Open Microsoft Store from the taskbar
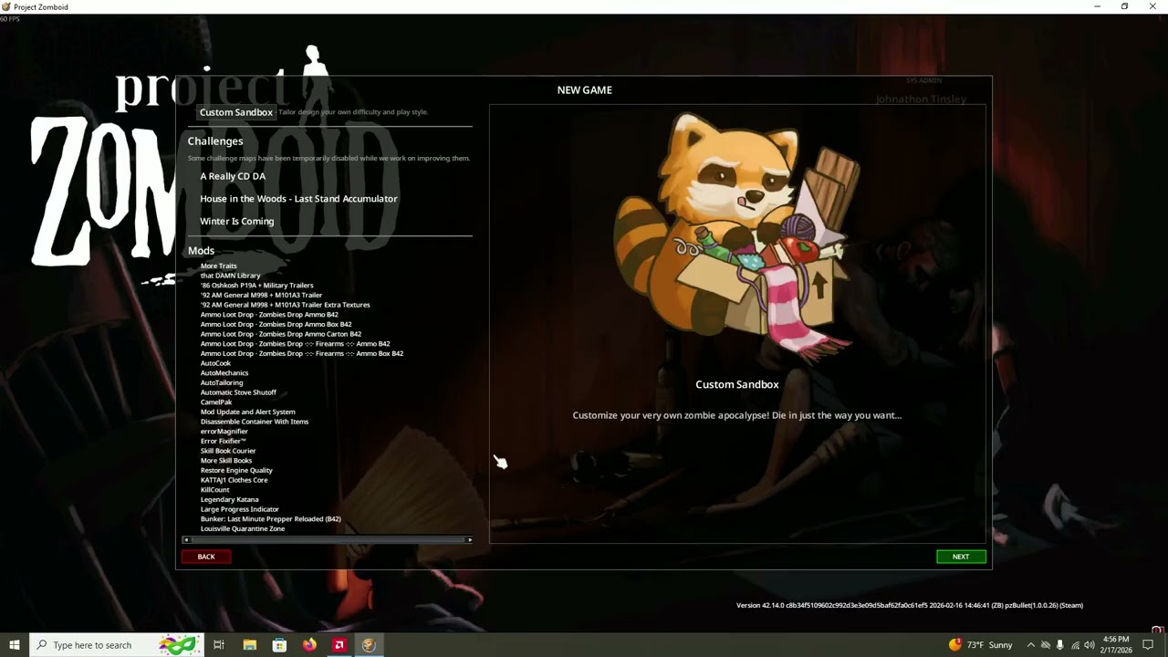This screenshot has height=657, width=1168. (279, 645)
